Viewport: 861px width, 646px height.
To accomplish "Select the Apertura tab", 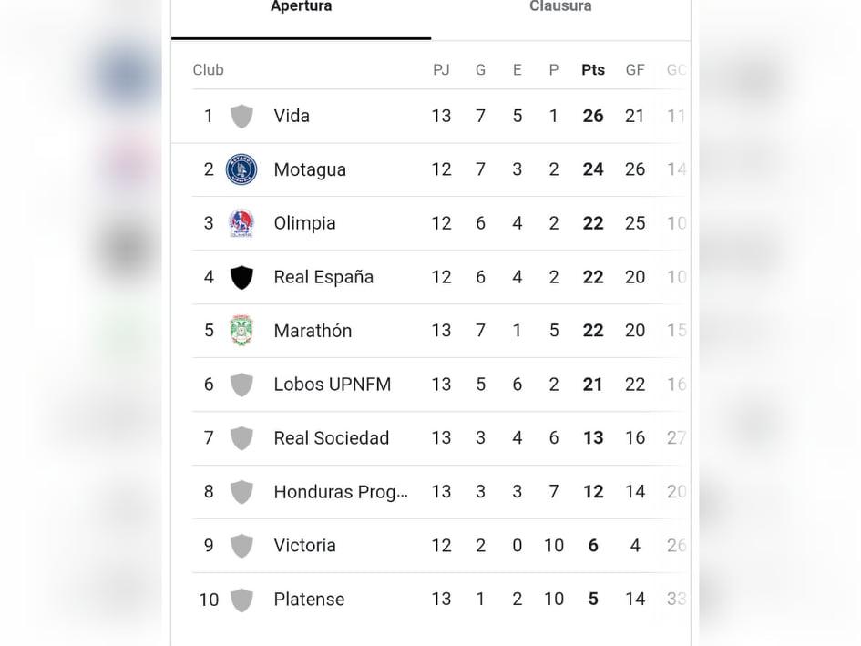I will (302, 7).
